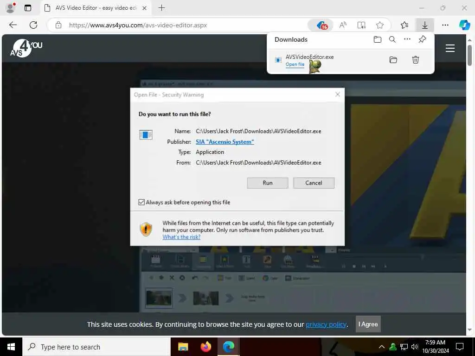
Task: Click the page vertical scrollbar thumb
Action: click(469, 55)
